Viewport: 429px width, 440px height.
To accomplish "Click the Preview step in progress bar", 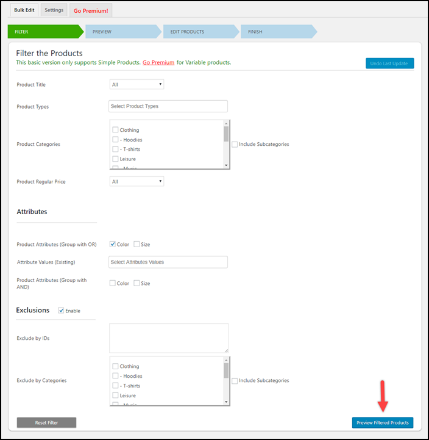I will 121,32.
